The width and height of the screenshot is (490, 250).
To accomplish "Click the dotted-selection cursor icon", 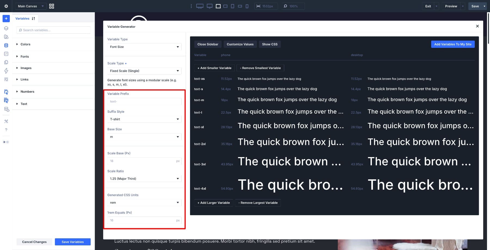I will click(x=6, y=92).
